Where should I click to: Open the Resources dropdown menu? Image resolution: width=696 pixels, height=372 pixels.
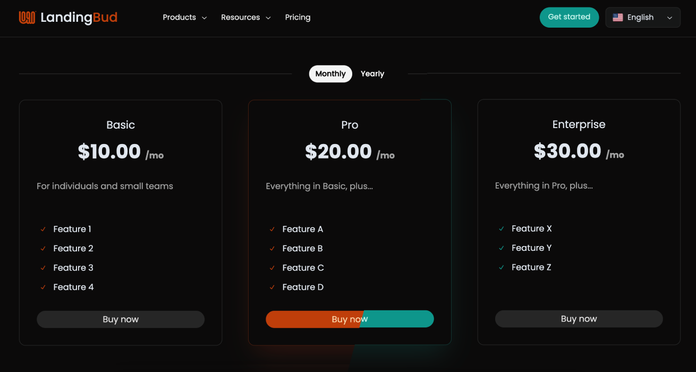(x=245, y=18)
